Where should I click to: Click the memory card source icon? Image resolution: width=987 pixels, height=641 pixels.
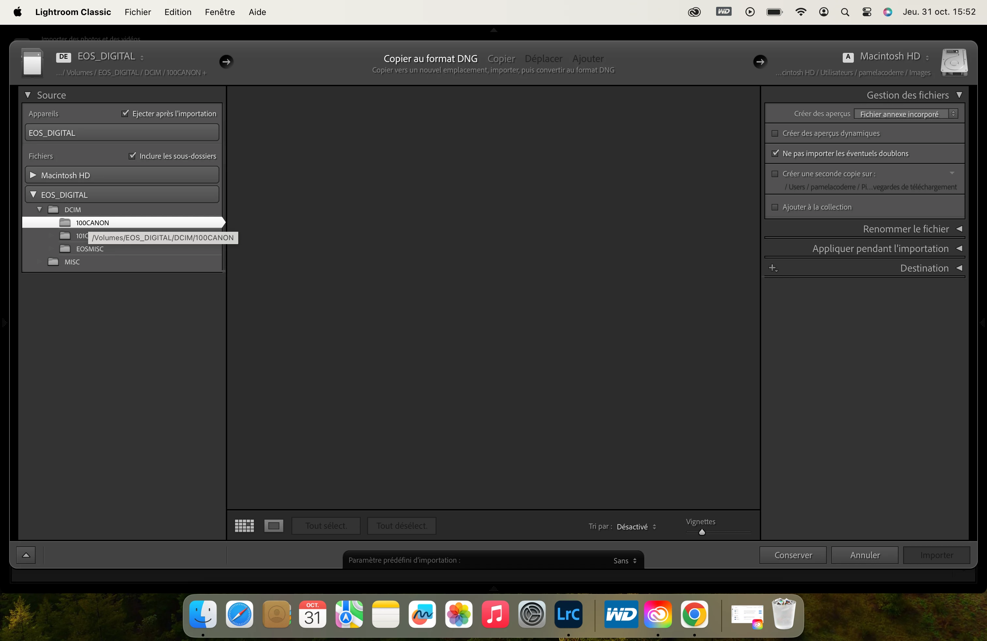32,63
